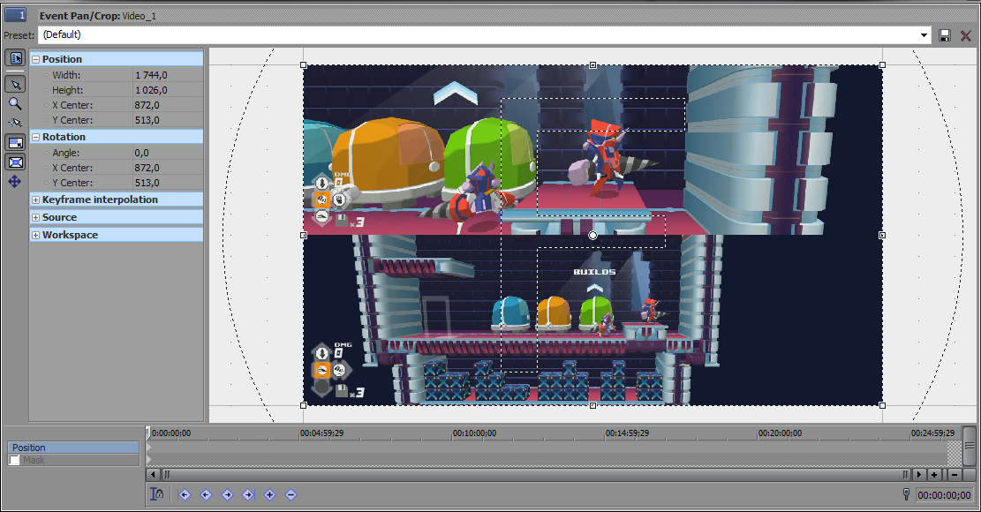981x512 pixels.
Task: Click Delete Keyframe minus diamond icon
Action: (291, 494)
